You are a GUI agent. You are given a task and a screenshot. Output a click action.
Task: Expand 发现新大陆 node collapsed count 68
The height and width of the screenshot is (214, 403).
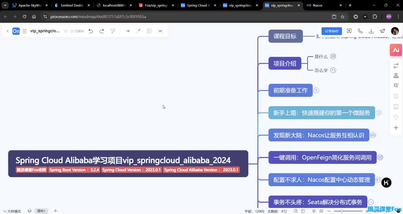coord(373,135)
